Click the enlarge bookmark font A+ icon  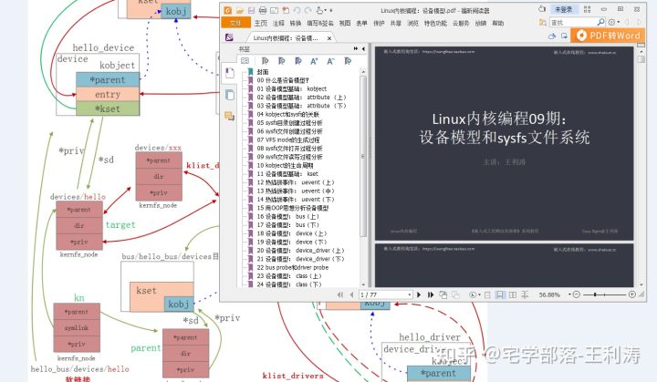[314, 61]
